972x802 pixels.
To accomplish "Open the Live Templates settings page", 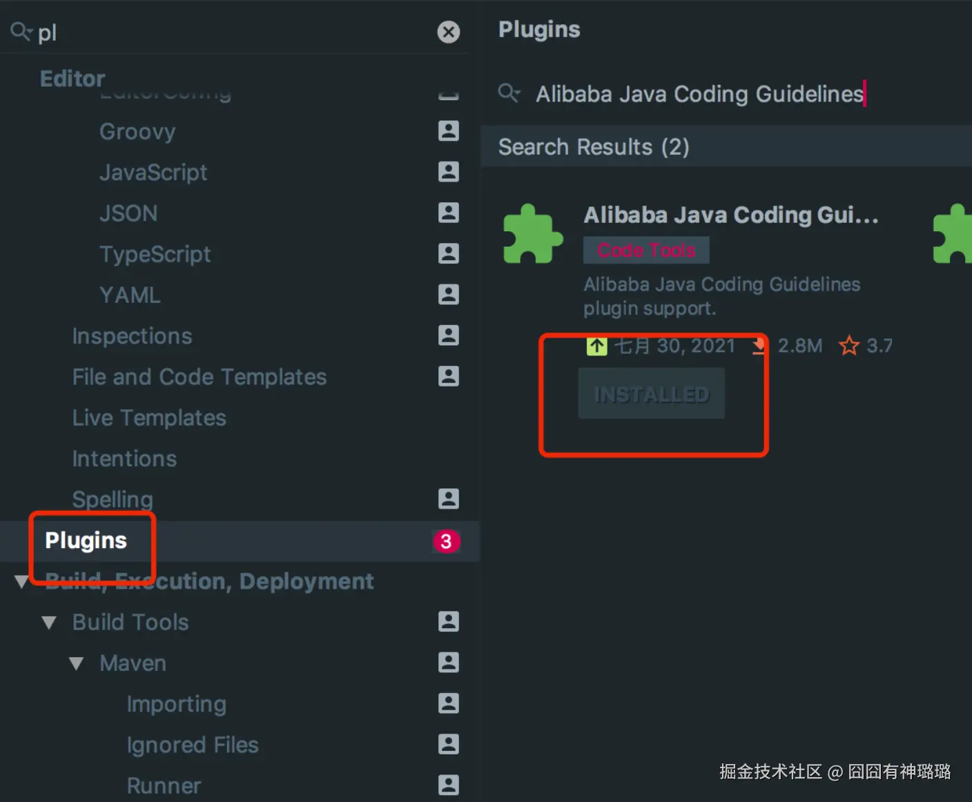I will [x=149, y=418].
